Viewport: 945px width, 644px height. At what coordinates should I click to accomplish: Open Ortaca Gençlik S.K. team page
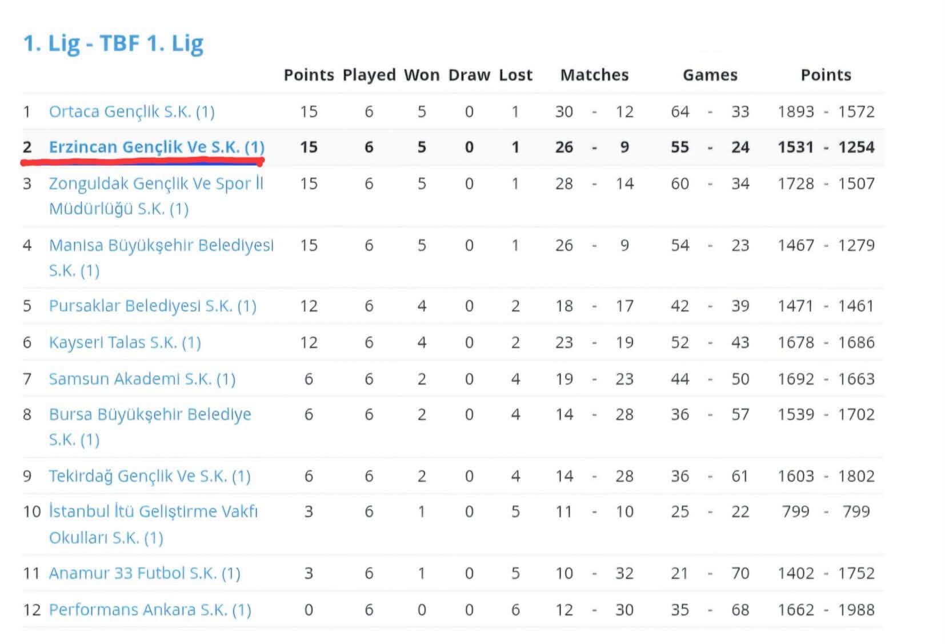pos(132,111)
